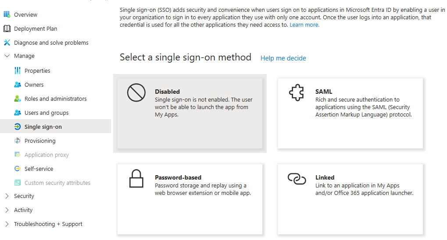Click the Help me decide link

click(x=283, y=58)
